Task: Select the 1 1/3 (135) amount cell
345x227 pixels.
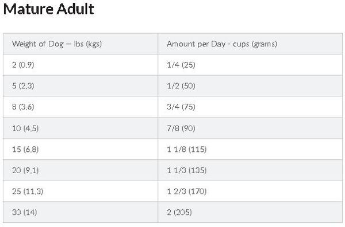Action: (x=250, y=170)
